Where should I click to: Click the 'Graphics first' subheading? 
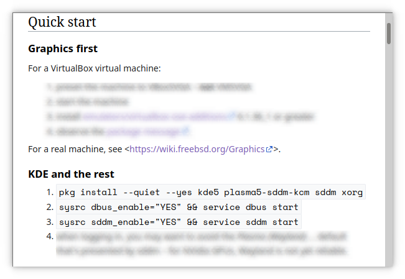point(63,48)
